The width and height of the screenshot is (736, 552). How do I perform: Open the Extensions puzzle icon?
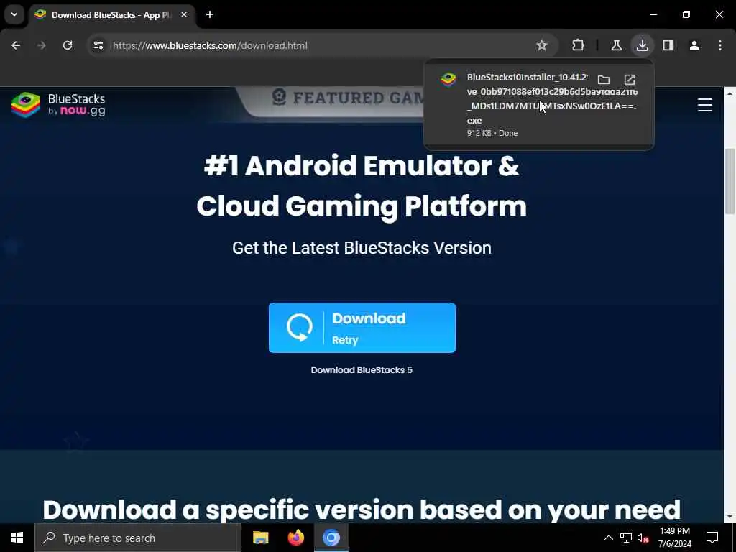point(579,45)
